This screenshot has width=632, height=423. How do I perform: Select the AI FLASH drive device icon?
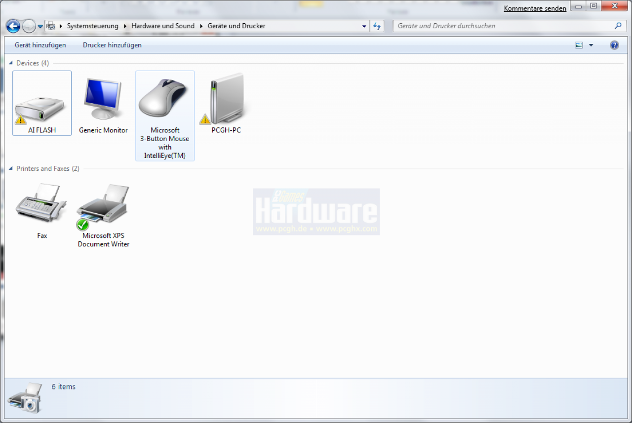[x=41, y=109]
